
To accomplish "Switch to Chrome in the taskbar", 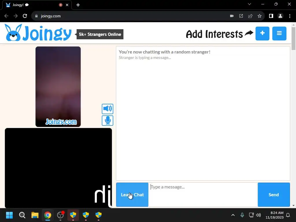I will [x=48, y=215].
